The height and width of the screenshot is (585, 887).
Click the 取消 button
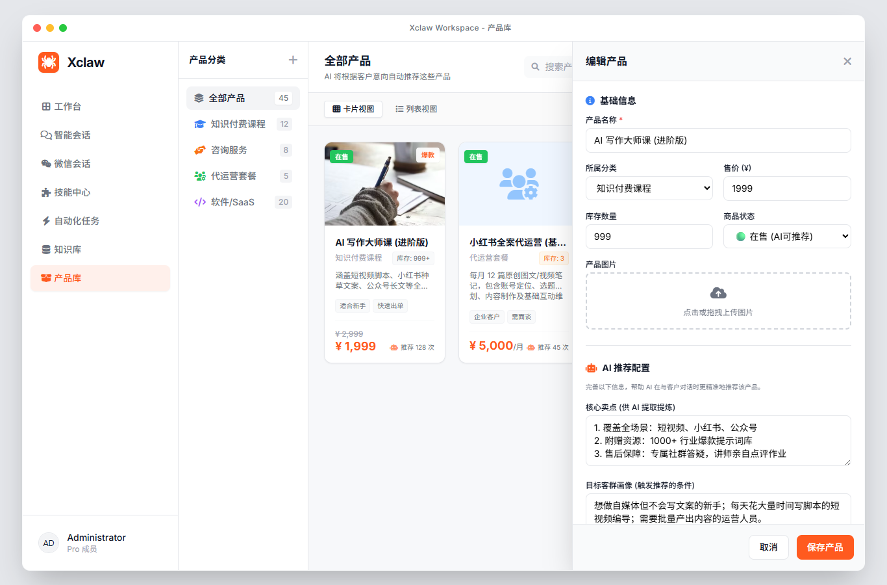pyautogui.click(x=768, y=547)
